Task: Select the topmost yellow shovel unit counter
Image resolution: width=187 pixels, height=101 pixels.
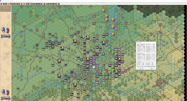Action: 104,10
